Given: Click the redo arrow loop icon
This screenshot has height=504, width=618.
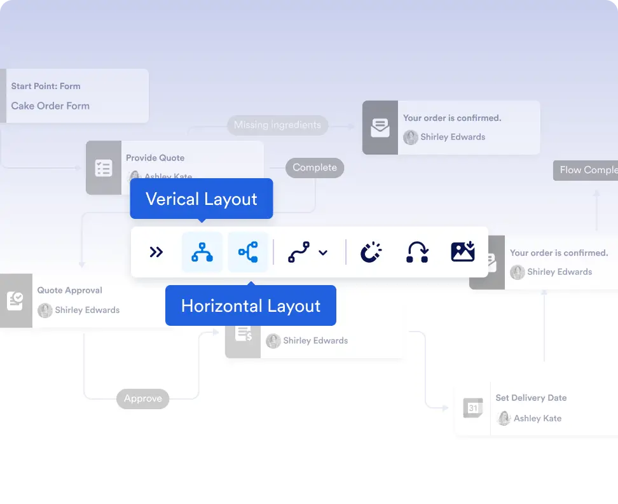Looking at the screenshot, I should tap(417, 252).
